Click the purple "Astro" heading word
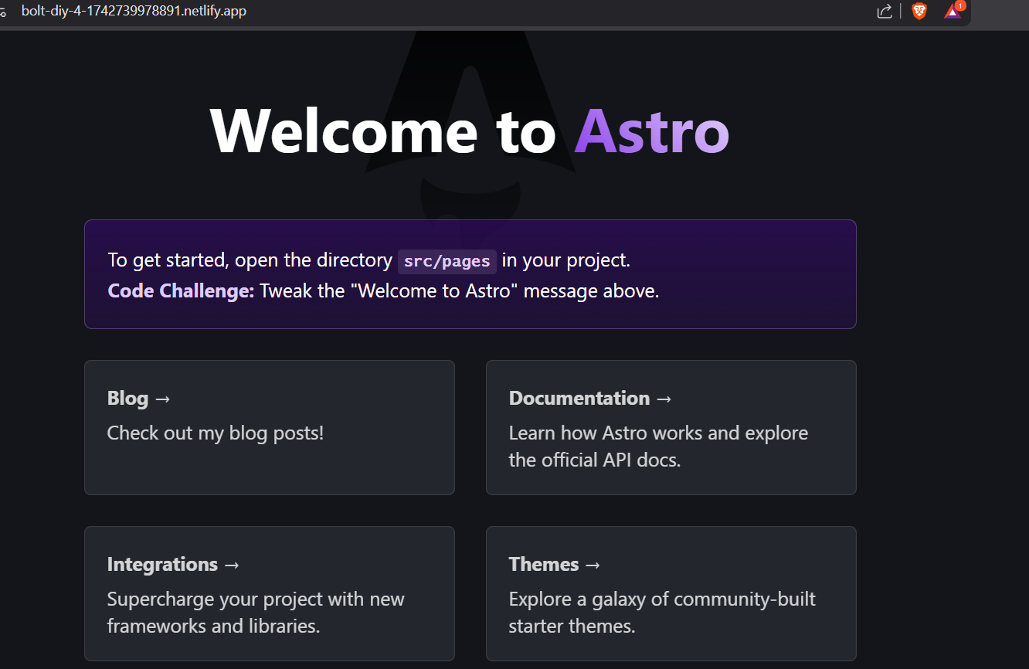The height and width of the screenshot is (669, 1029). point(652,131)
